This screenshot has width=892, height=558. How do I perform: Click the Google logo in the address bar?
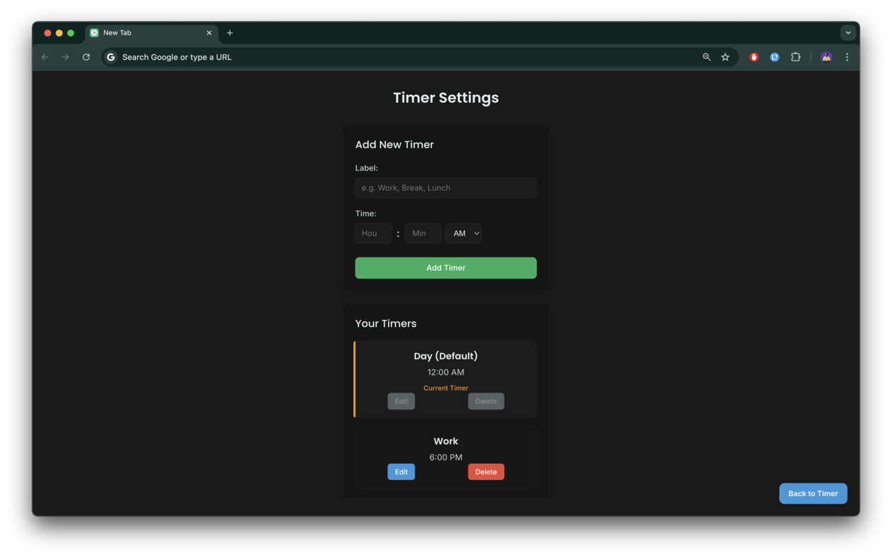pos(110,56)
